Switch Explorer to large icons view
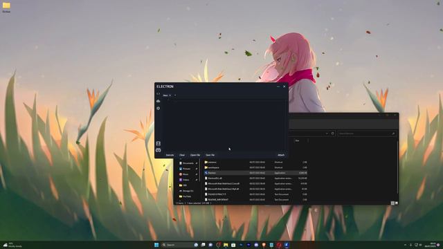The image size is (443, 249). pyautogui.click(x=397, y=203)
